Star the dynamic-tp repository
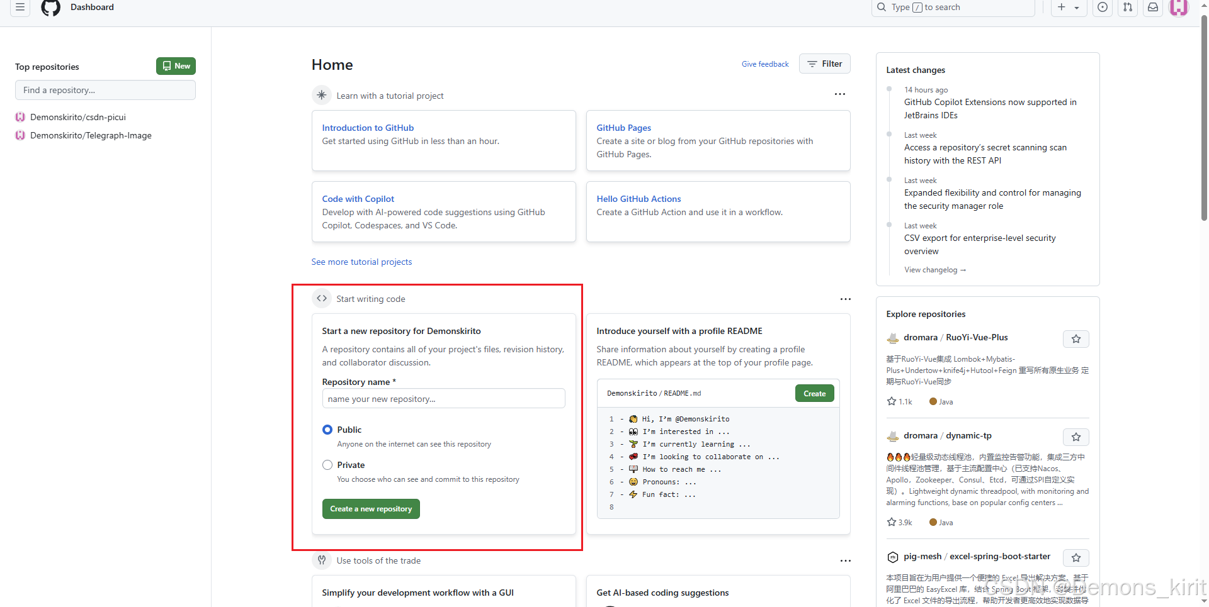The width and height of the screenshot is (1209, 607). click(1076, 437)
